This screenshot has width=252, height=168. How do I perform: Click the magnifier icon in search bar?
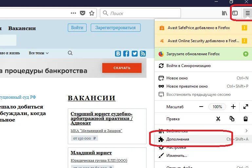105,13
